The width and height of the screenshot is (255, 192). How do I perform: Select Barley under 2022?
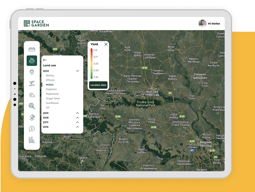[50, 75]
